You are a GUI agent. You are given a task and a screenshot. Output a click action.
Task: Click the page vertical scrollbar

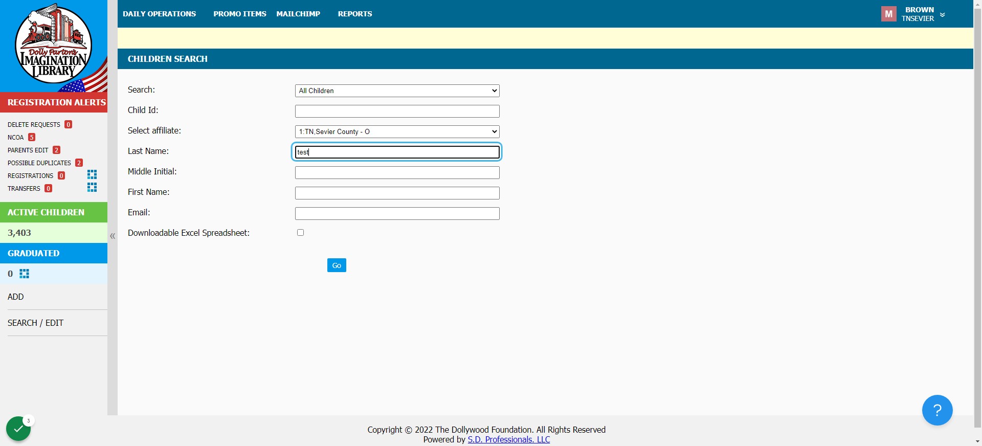[977, 217]
